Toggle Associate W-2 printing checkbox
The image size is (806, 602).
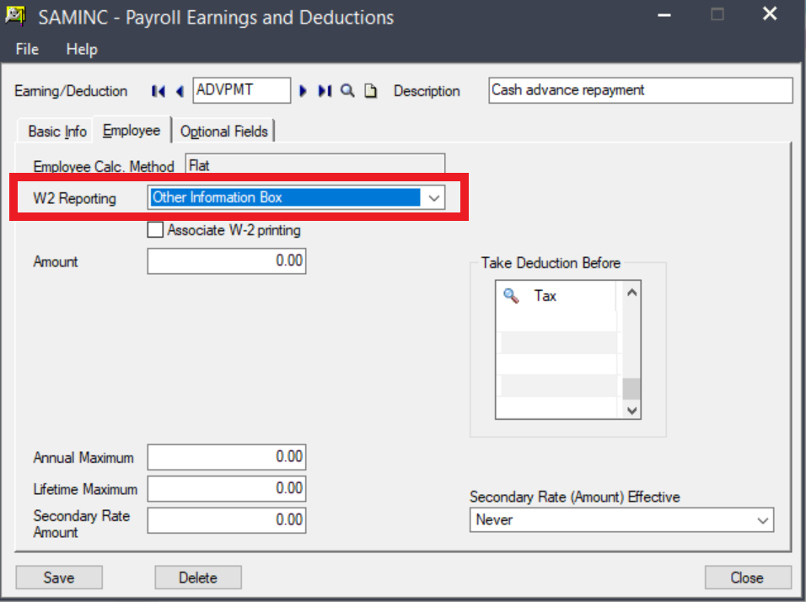[x=155, y=230]
